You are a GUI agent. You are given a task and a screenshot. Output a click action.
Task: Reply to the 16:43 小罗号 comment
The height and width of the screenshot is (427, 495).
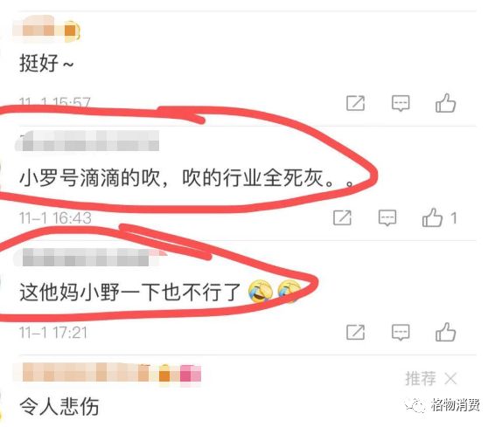tap(387, 217)
